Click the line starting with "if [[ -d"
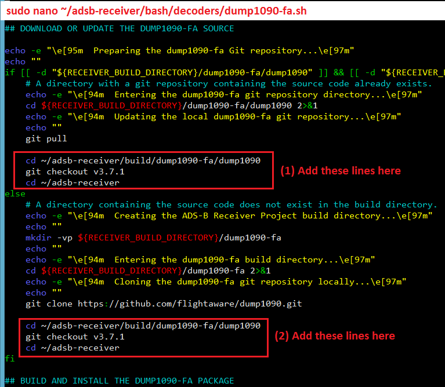The image size is (445, 387). [225, 72]
